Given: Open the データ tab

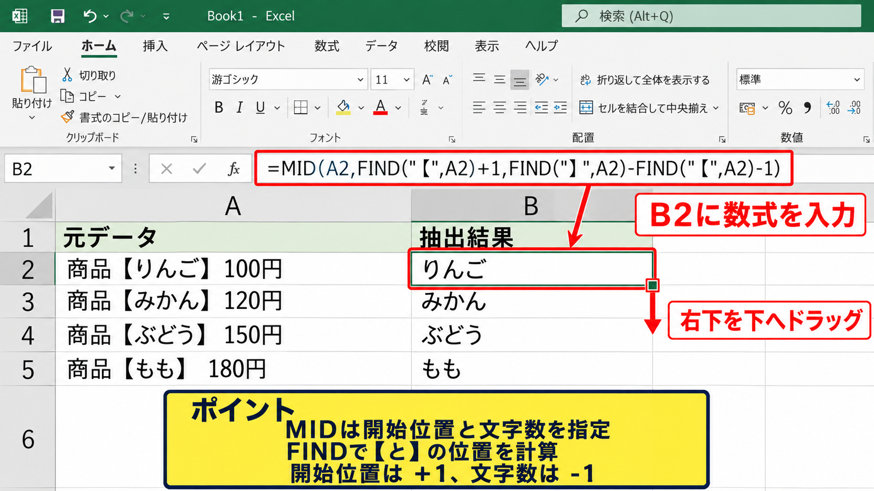Looking at the screenshot, I should pos(382,46).
